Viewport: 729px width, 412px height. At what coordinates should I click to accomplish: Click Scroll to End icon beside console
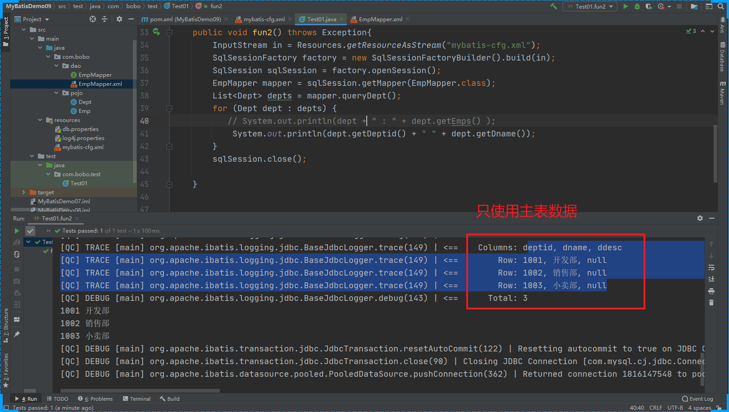click(711, 279)
